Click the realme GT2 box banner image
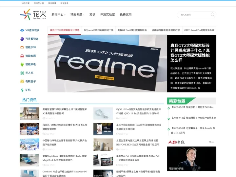 [107, 64]
